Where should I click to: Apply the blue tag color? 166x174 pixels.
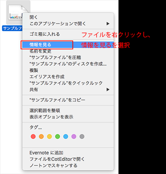(66, 137)
